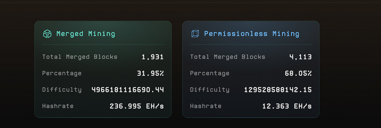
Task: Click Total Merged Blocks label in Merged Mining card
Action: pos(80,57)
